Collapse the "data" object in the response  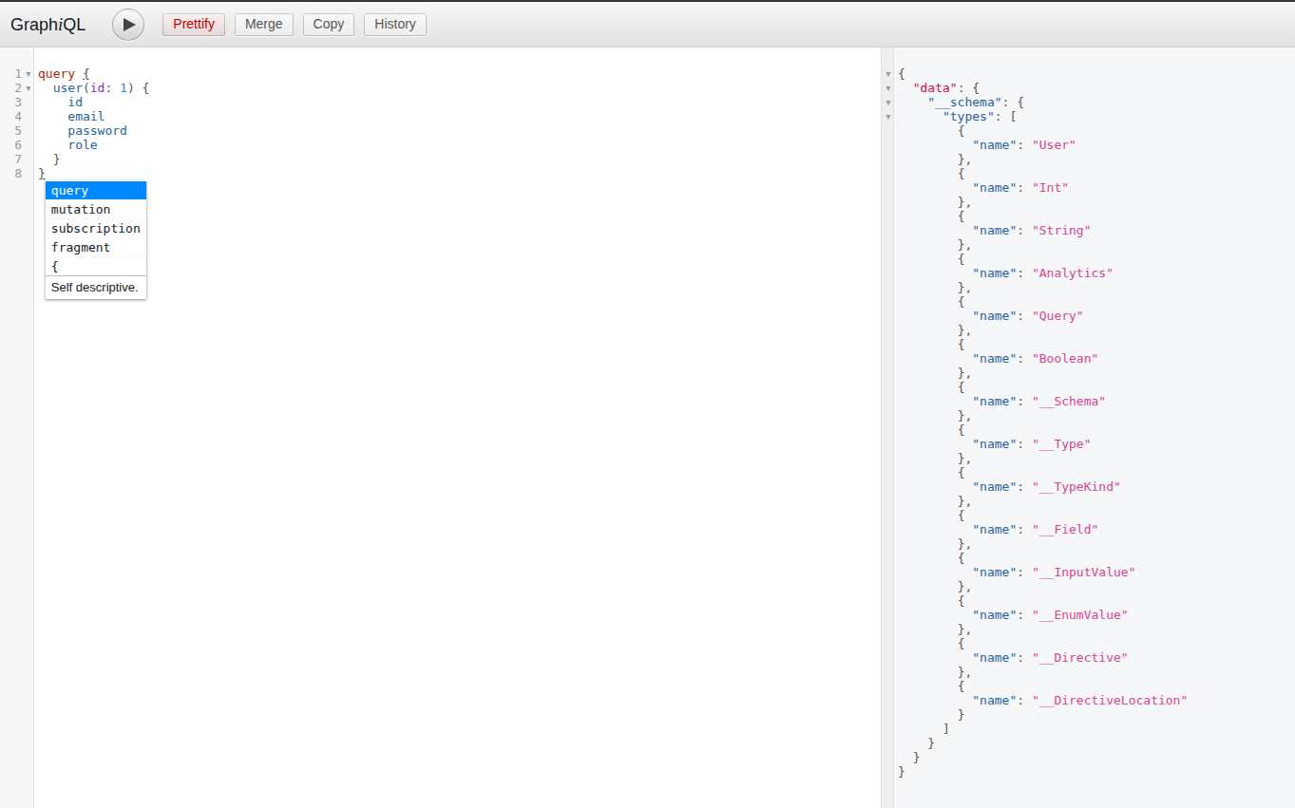[x=888, y=87]
